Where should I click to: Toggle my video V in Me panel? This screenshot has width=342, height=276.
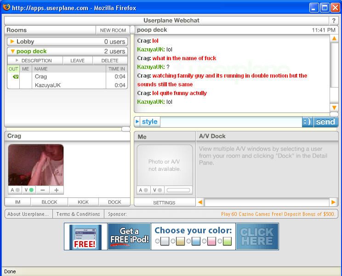pyautogui.click(x=158, y=190)
